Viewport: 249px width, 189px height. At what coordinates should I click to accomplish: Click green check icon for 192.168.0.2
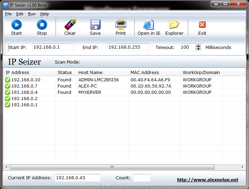tap(7, 98)
